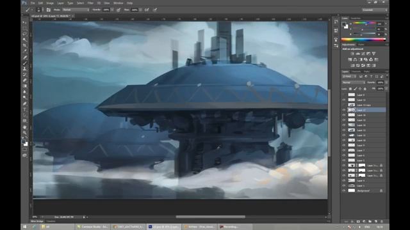
Task: Toggle airbrush mode in options bar
Action: pos(147,10)
